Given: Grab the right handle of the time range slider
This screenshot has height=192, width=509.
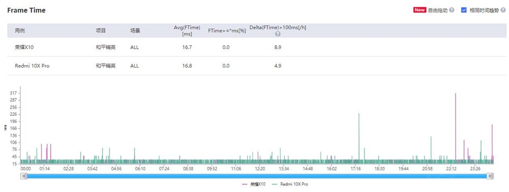Looking at the screenshot, I should [490, 176].
